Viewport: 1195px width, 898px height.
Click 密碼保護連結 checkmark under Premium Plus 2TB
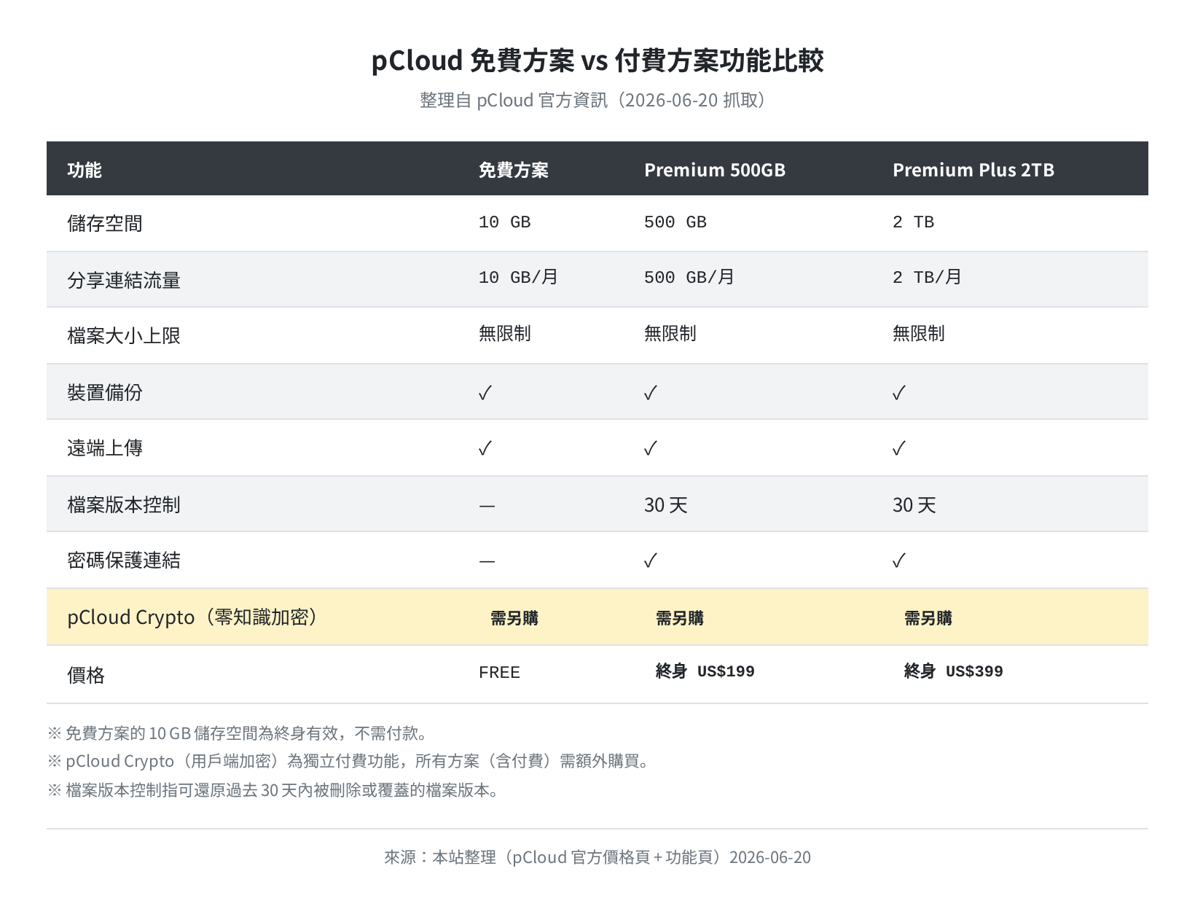pos(899,561)
